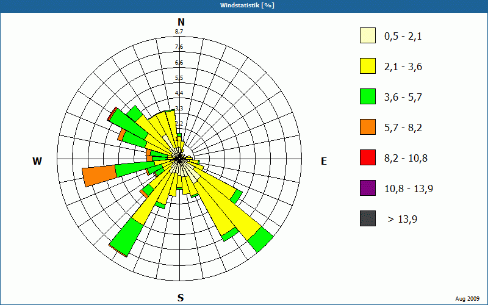Click the green tip of the longest southeast bar
The image size is (488, 305).
(260, 239)
